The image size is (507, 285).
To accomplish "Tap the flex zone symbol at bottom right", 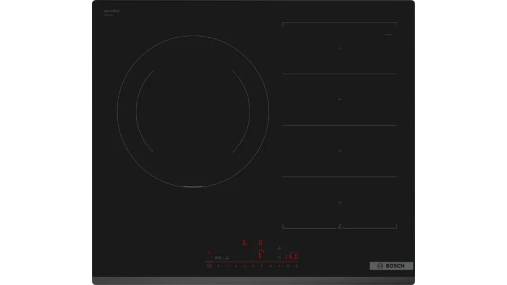I will (339, 227).
